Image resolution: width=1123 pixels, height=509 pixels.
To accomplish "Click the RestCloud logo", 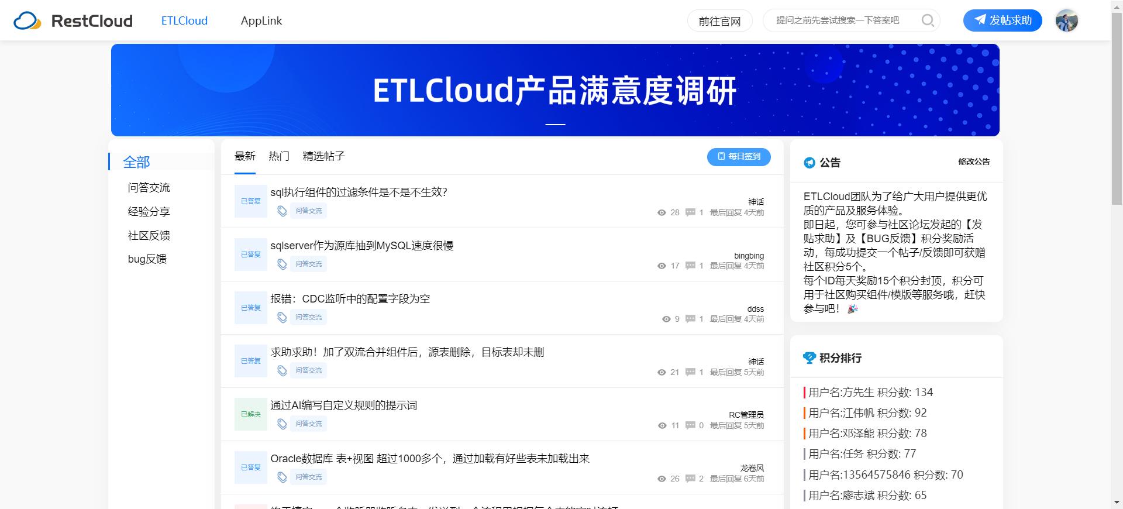I will [73, 20].
